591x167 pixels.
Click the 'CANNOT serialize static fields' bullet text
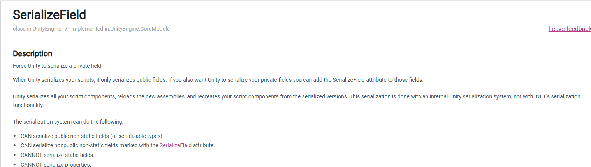58,155
